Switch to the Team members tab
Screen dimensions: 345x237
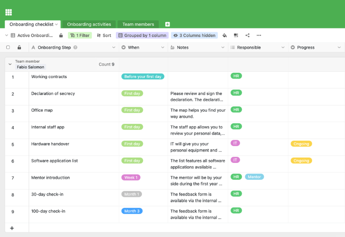pyautogui.click(x=138, y=24)
